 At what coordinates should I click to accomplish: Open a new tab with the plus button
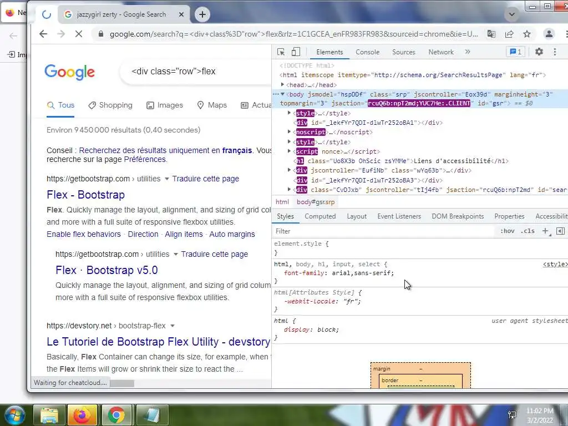pos(202,14)
